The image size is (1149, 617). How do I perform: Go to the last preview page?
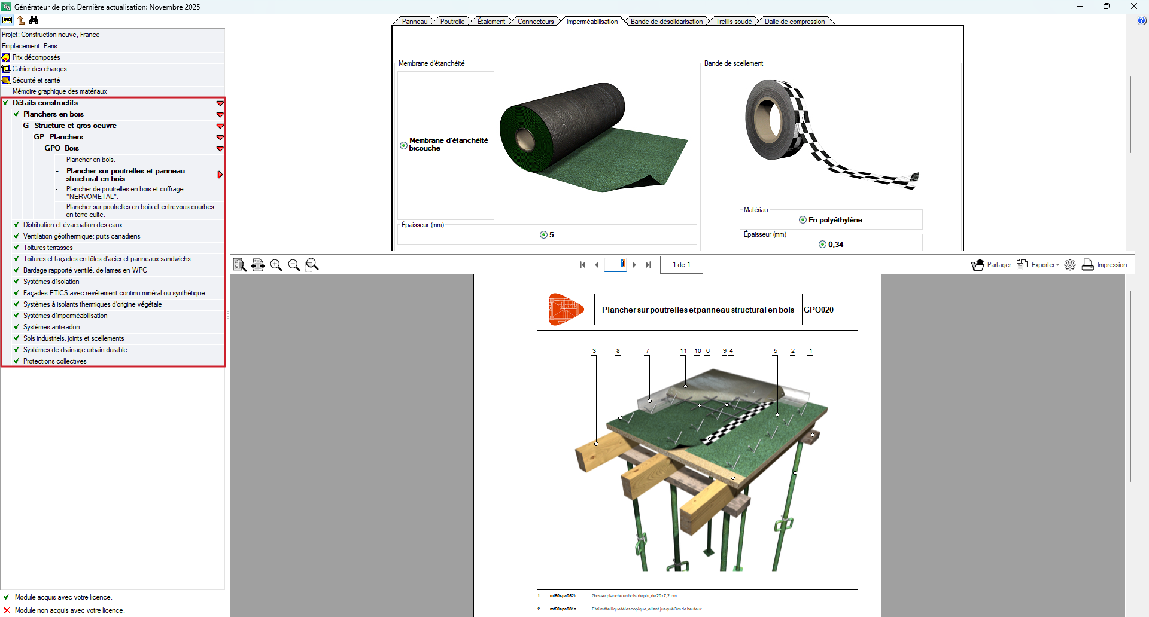point(648,265)
